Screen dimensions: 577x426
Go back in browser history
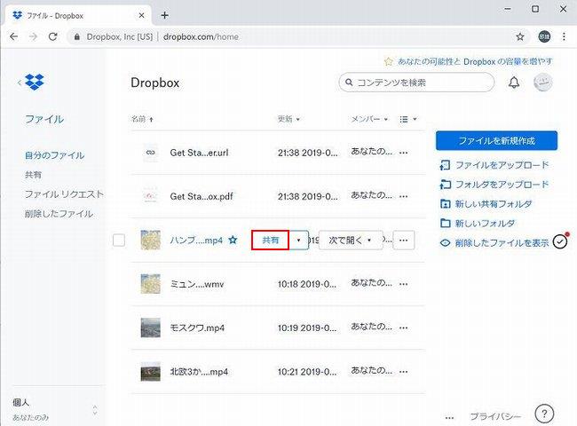(x=14, y=36)
